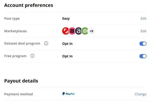Viewport: 152px width, 101px height.
Task: Click the 'Payout details' heading
Action: [21, 81]
